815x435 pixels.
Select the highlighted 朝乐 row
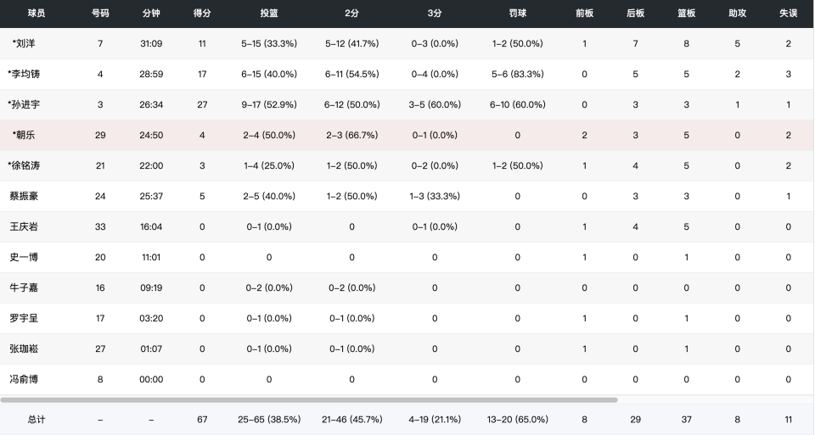407,135
